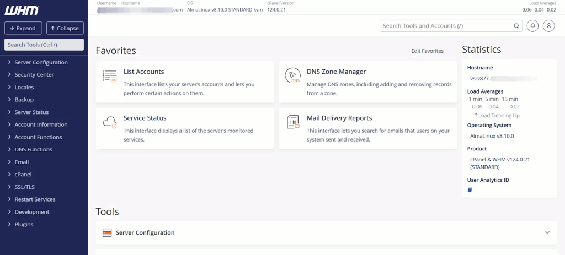Open the user account profile icon

tap(548, 26)
